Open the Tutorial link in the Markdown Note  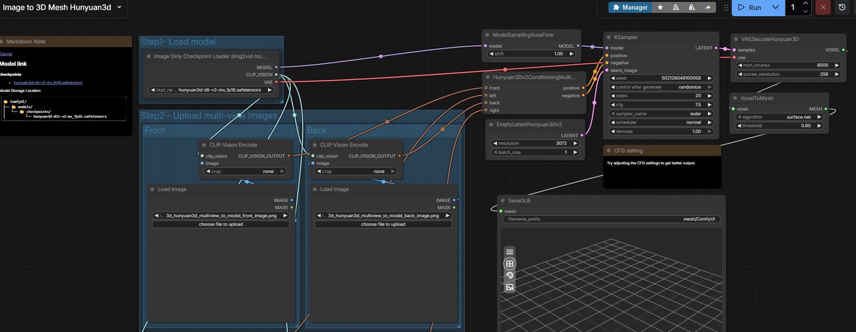coord(6,54)
